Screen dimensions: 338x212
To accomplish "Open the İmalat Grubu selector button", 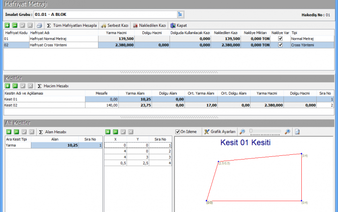I will 181,14.
